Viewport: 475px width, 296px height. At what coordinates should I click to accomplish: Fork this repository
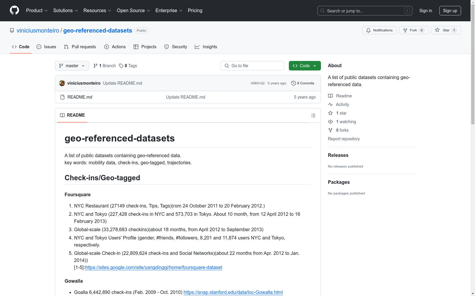[x=414, y=30]
